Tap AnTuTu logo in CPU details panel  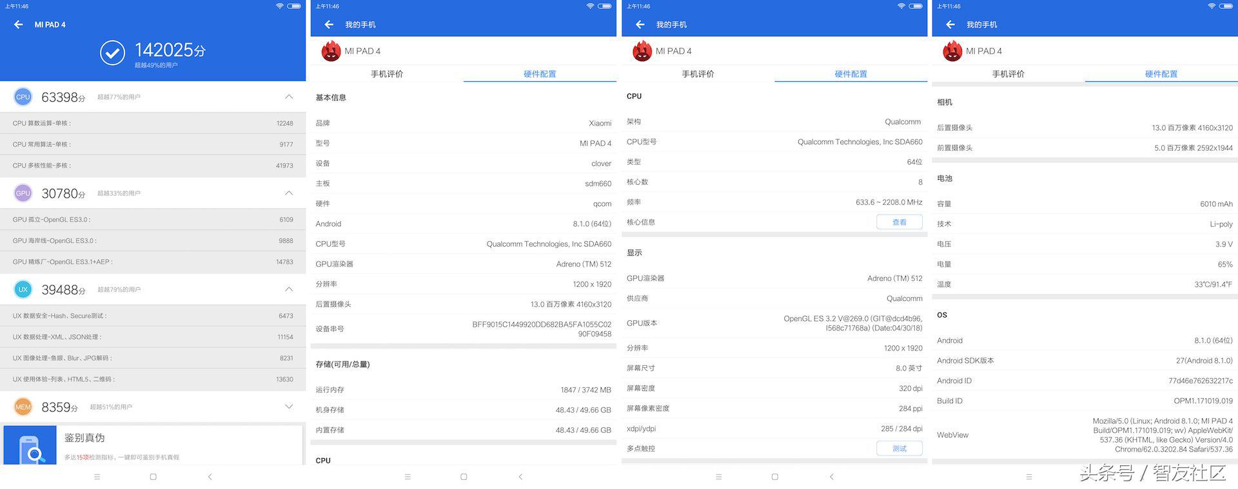[x=642, y=51]
